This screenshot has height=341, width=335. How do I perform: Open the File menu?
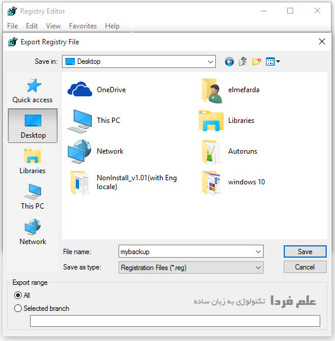12,26
